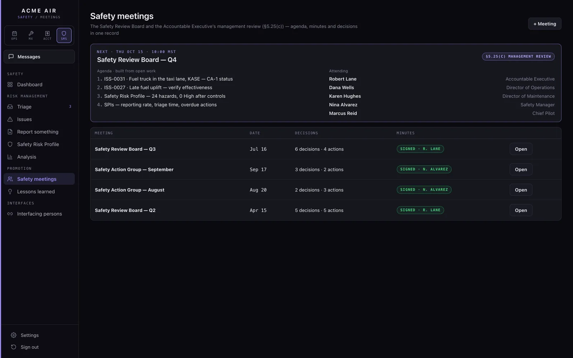Click the Sign out arrow icon
The width and height of the screenshot is (573, 358).
pyautogui.click(x=14, y=347)
